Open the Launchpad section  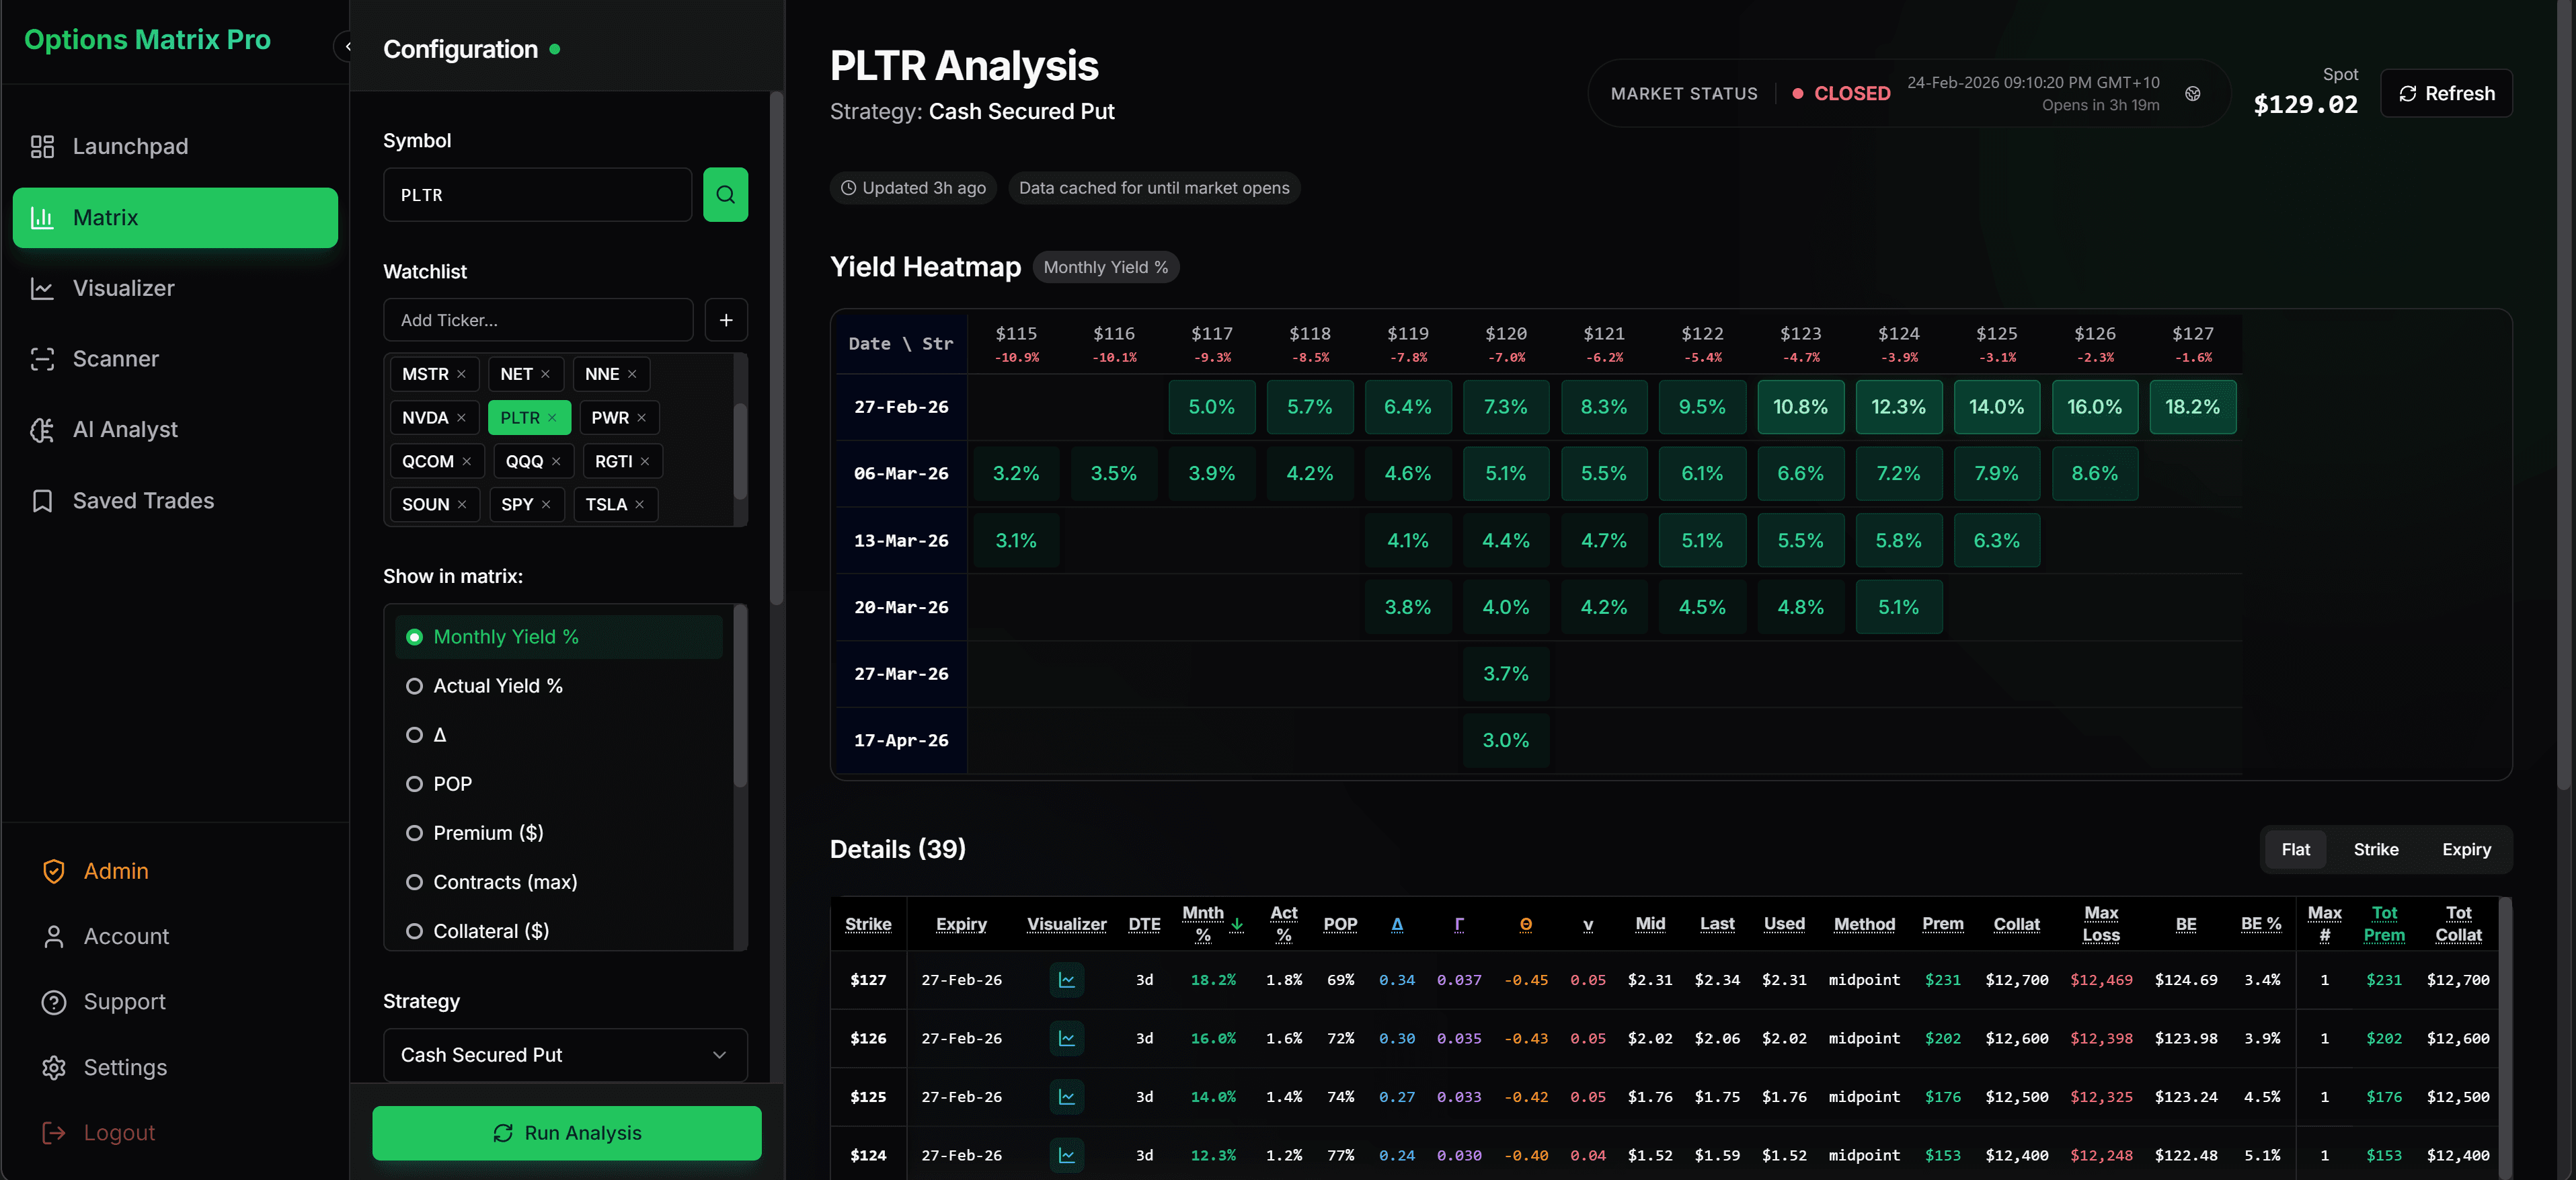pyautogui.click(x=175, y=147)
